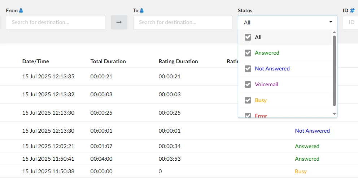Viewport: 358px width, 179px height.
Task: Toggle the Answered status checkbox
Action: click(248, 53)
